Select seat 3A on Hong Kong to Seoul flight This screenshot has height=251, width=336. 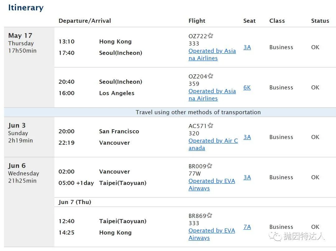coord(247,47)
